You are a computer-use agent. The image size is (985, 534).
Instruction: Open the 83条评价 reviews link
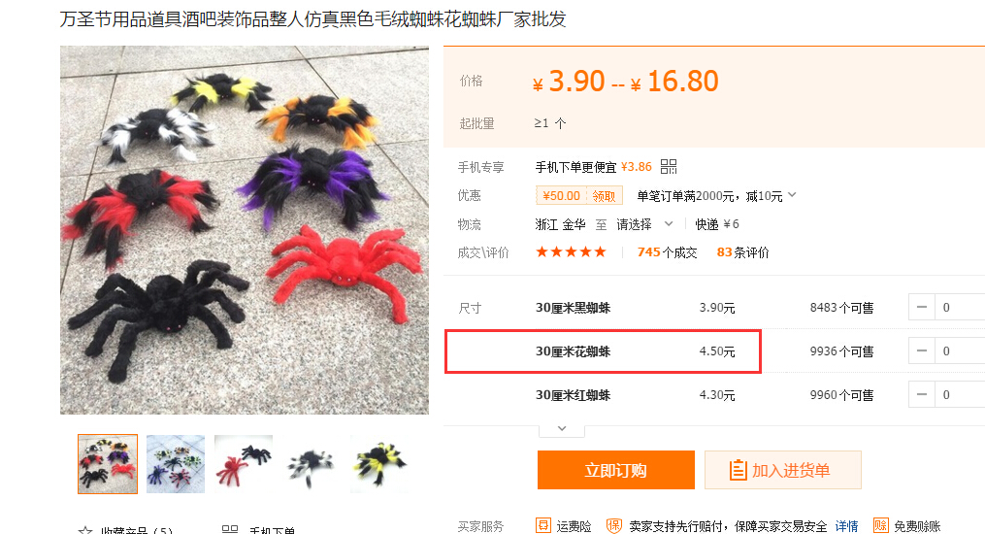pos(742,251)
